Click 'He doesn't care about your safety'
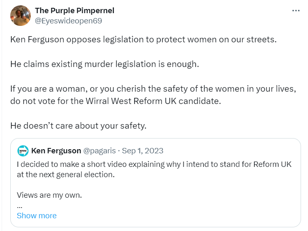Image resolution: width=308 pixels, height=231 pixels. [78, 126]
